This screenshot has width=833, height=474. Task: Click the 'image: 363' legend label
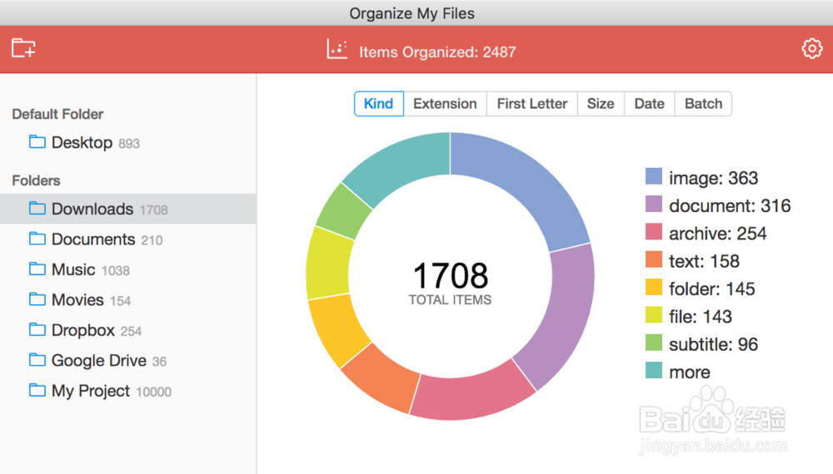(714, 178)
